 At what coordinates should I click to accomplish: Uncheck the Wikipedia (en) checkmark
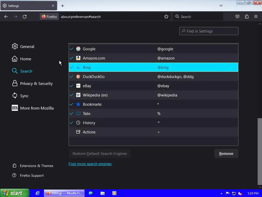pos(72,95)
